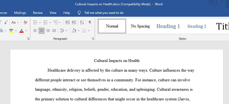
Task: Click the word 'Healthcare' starting first paragraph
Action: 57,70
